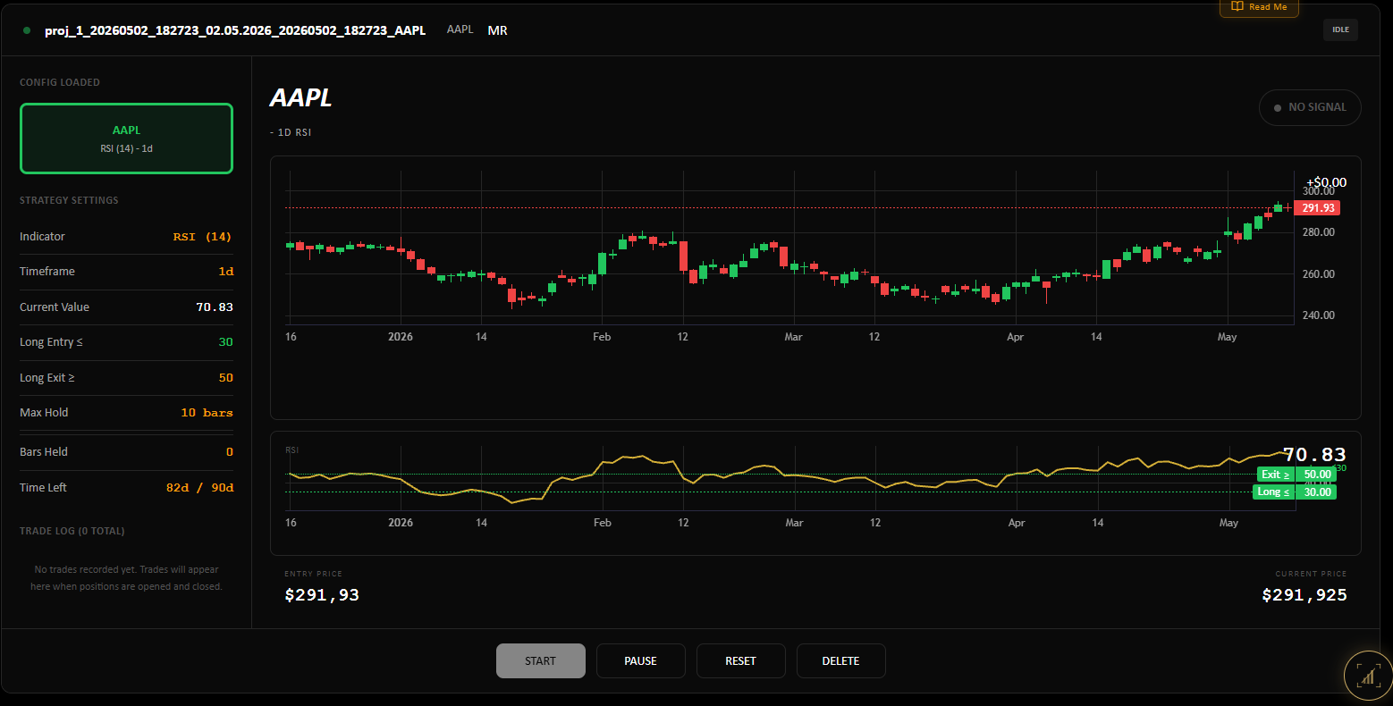Click the Mar date label on the price chart

tap(793, 337)
